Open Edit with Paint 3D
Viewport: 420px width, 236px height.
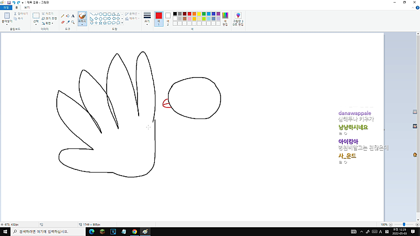238,19
